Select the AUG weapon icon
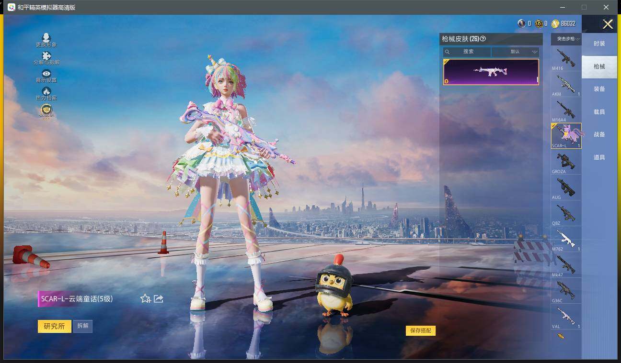The width and height of the screenshot is (621, 363). pos(566,187)
